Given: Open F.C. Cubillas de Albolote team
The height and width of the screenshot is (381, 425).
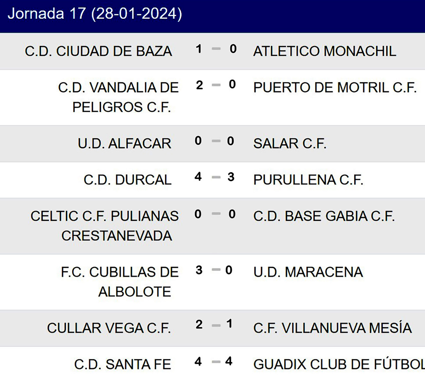Looking at the screenshot, I should click(x=119, y=282).
